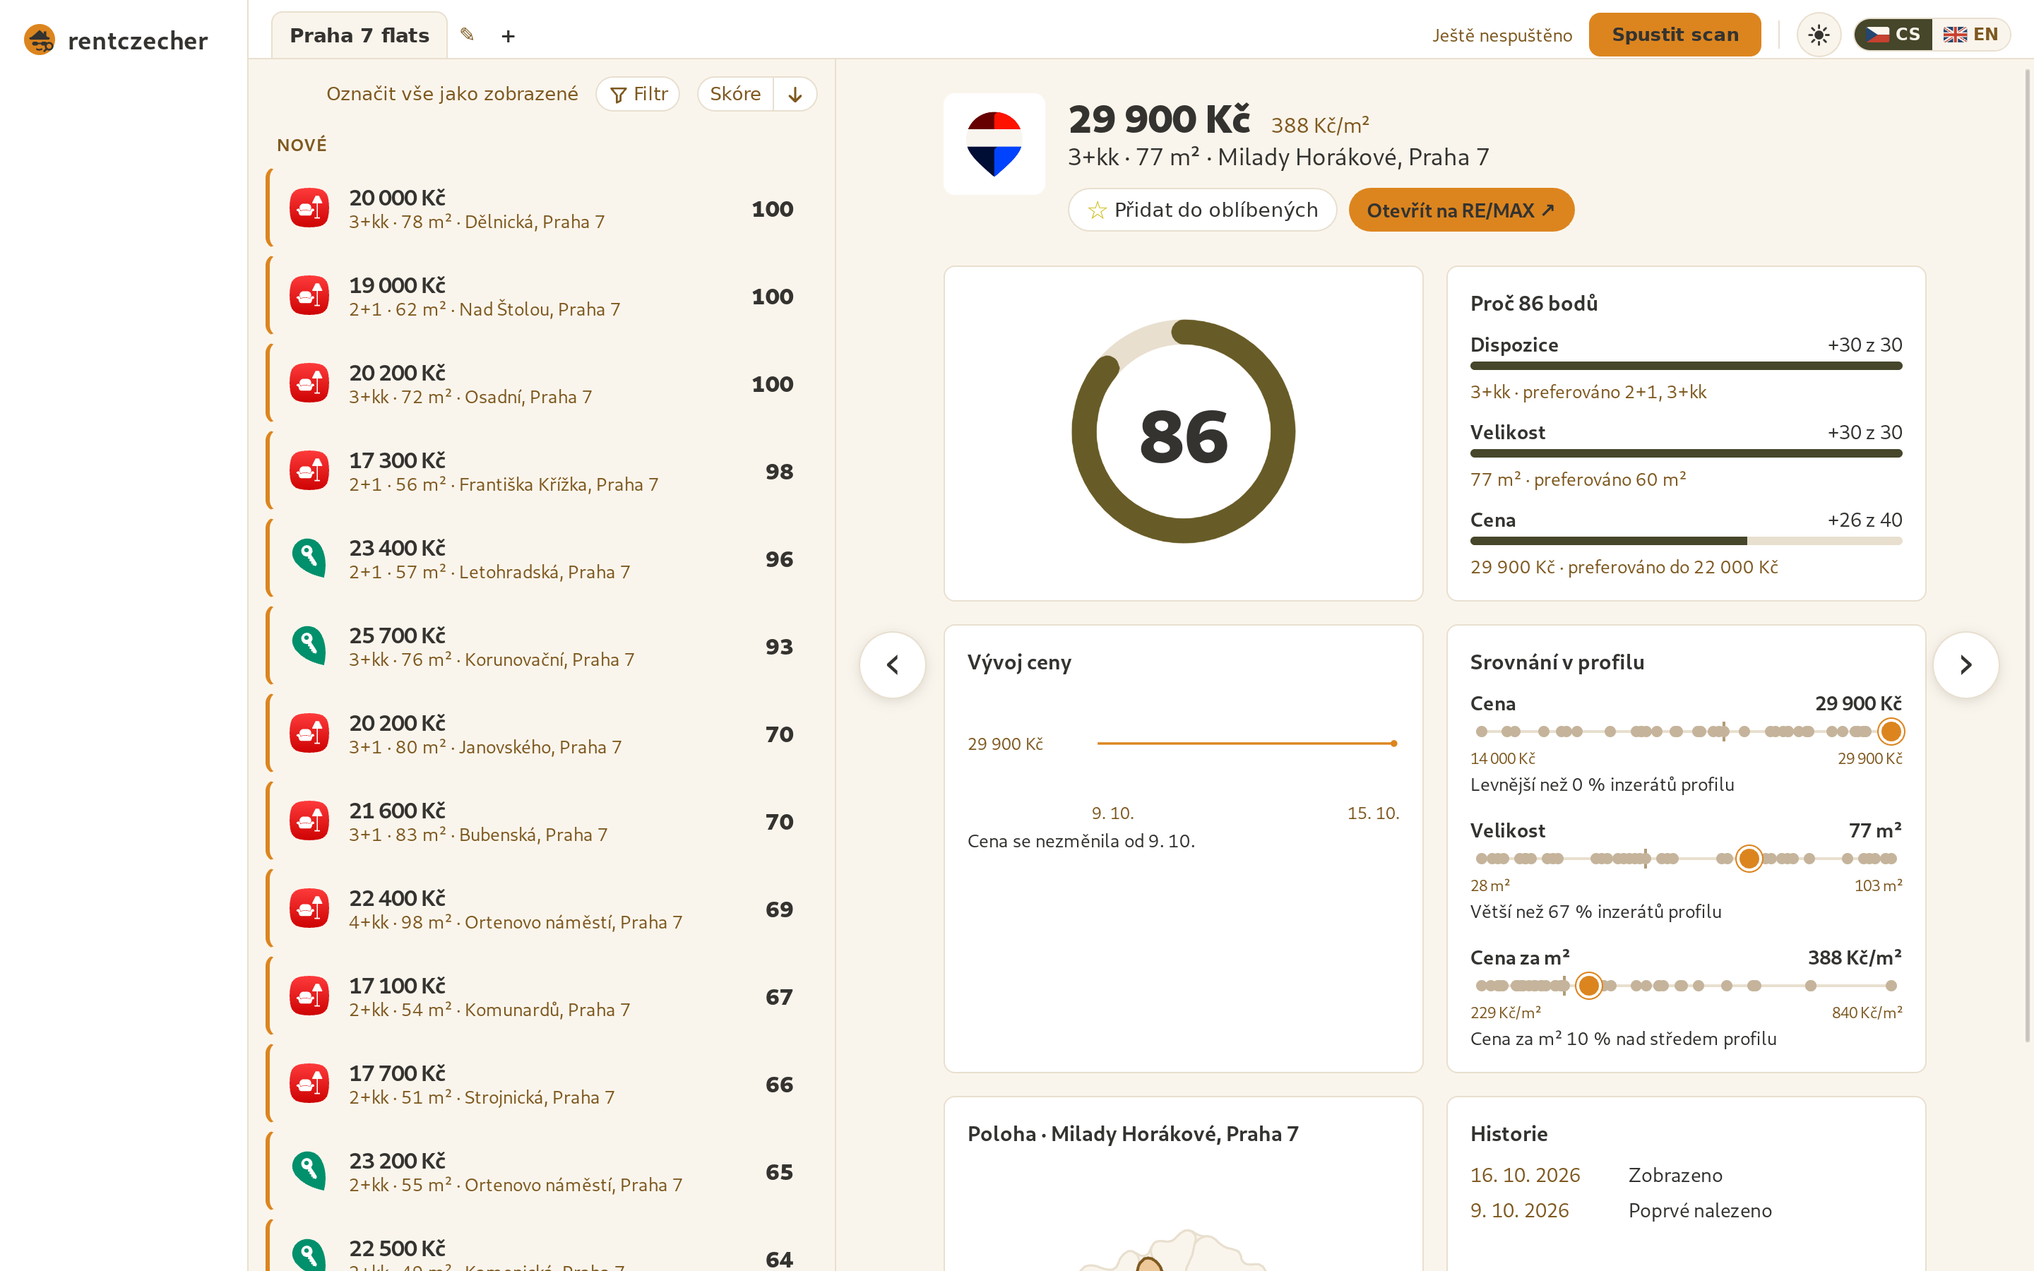
Task: Open listing on RE/MAX
Action: coord(1461,209)
